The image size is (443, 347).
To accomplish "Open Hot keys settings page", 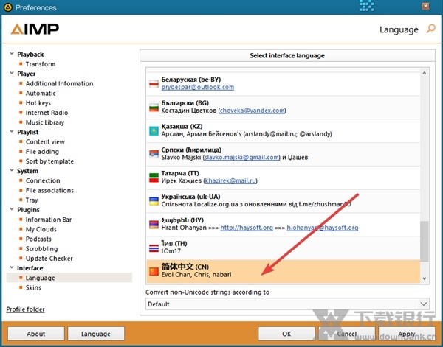I will [38, 103].
